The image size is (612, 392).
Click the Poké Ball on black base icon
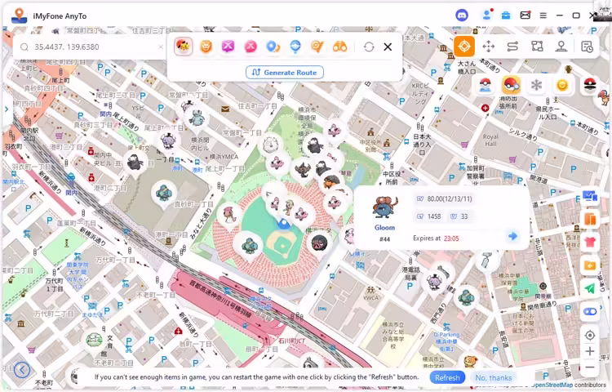[589, 85]
